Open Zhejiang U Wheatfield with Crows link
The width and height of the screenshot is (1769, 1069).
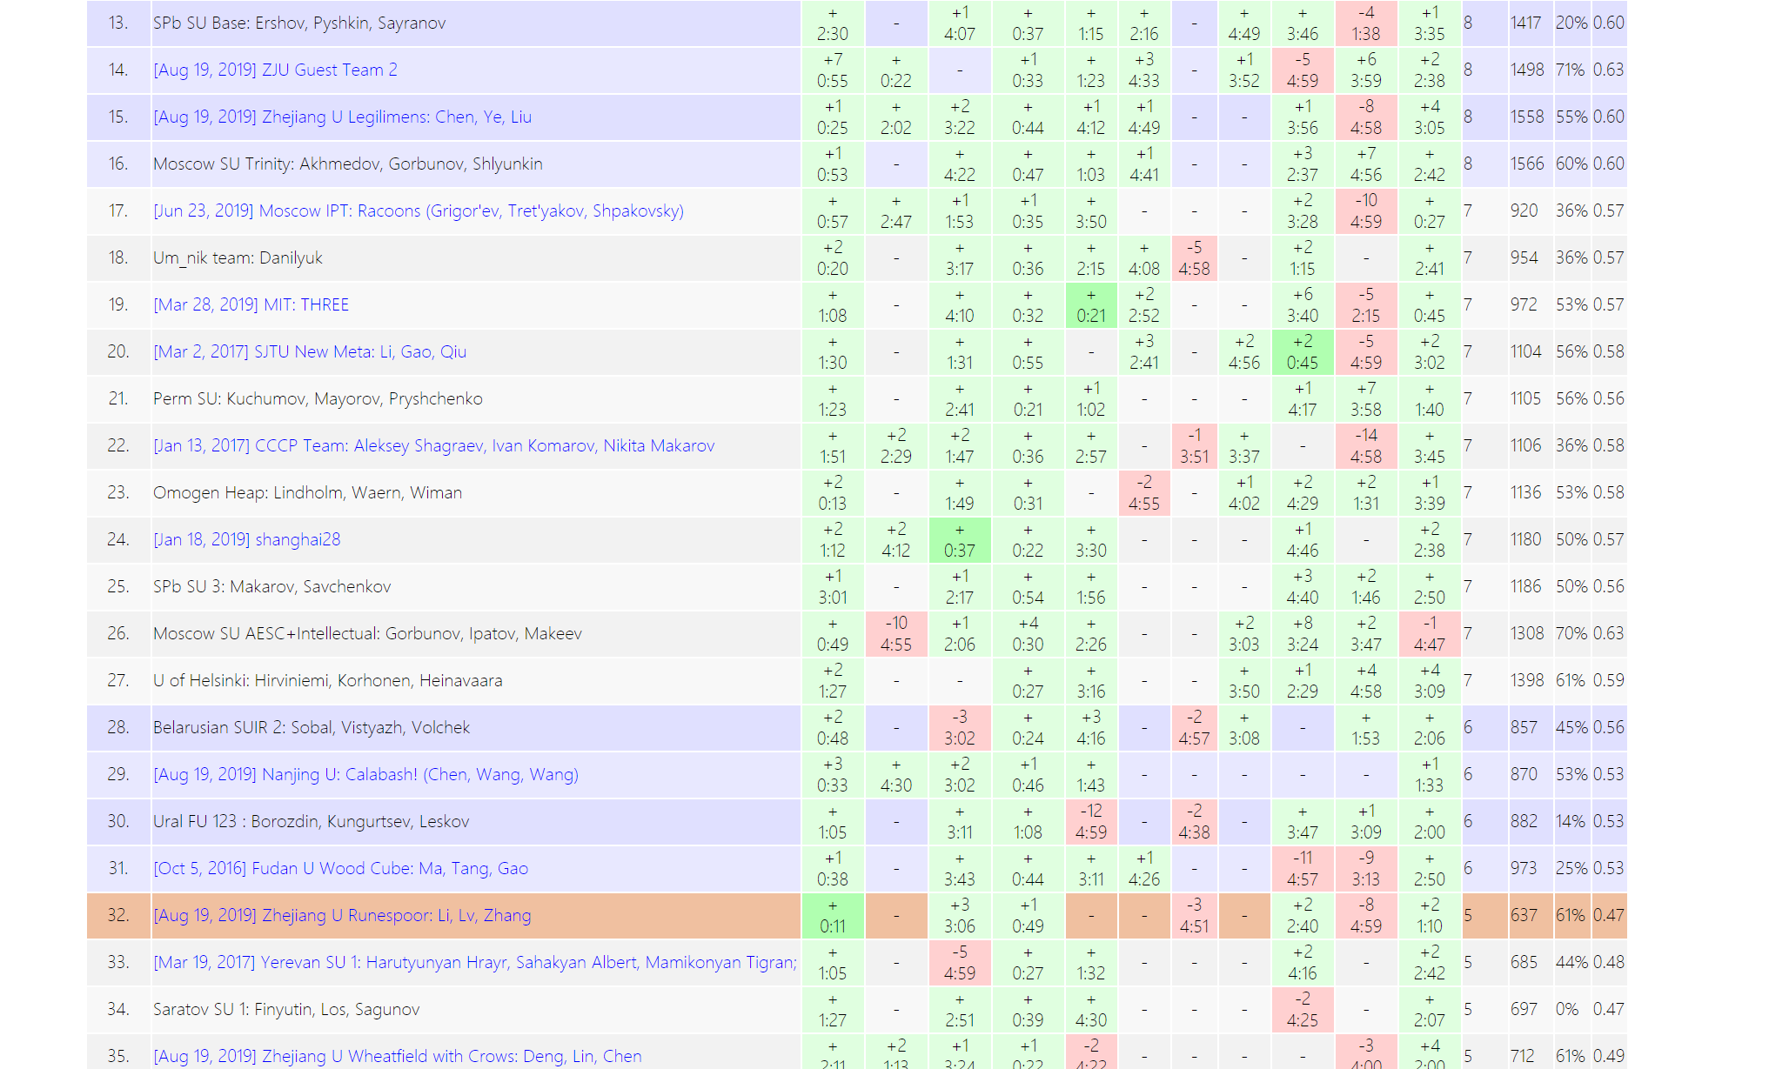[x=397, y=1056]
